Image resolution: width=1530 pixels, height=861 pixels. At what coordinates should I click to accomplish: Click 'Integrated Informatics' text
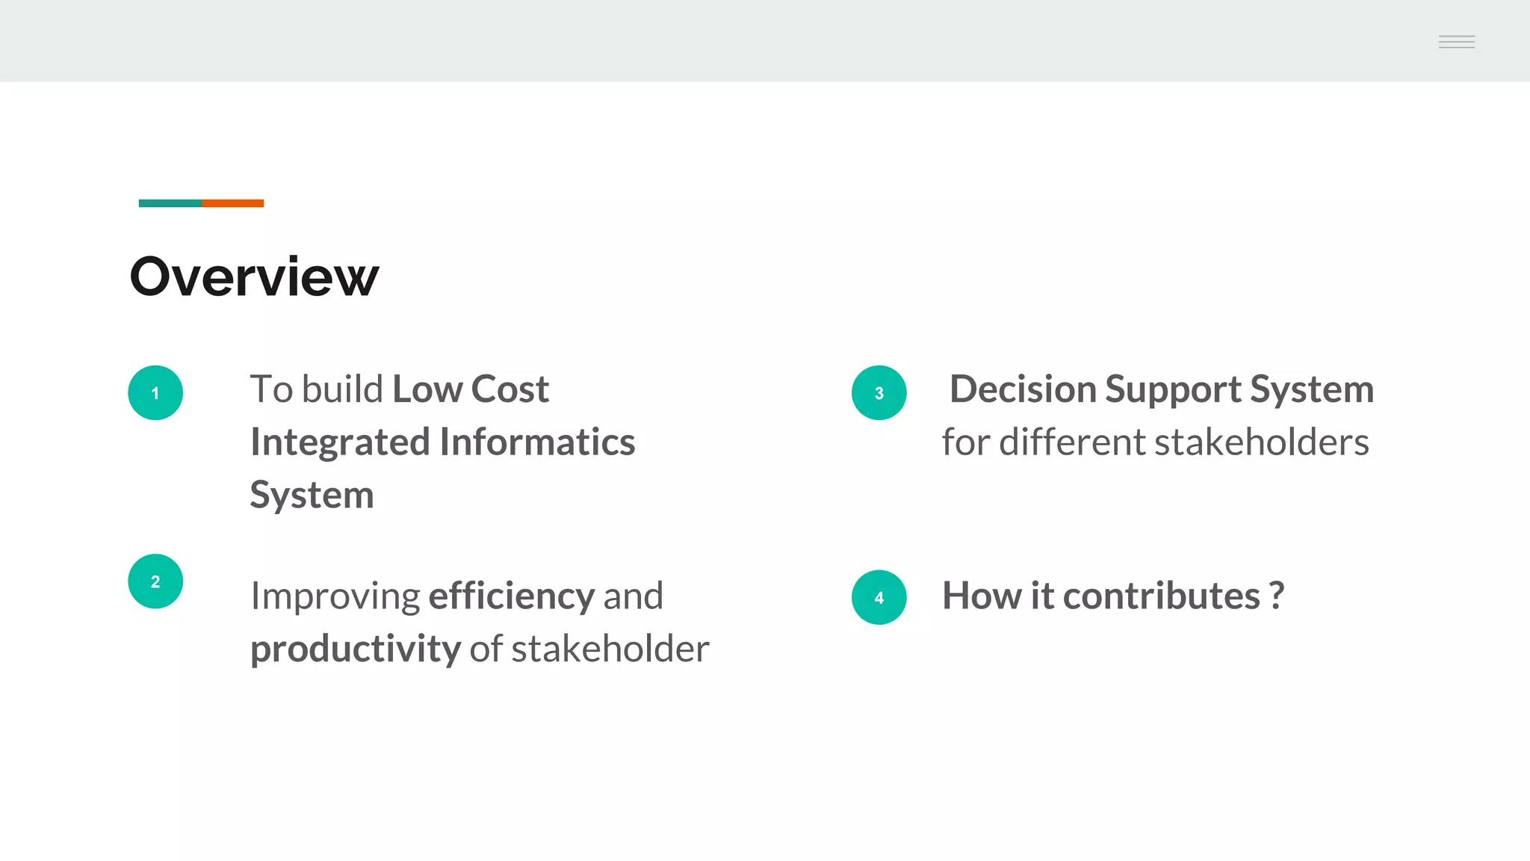[x=442, y=442]
